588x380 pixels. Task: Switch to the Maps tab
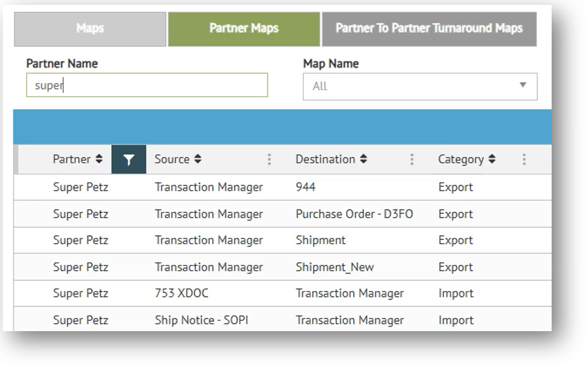[90, 28]
